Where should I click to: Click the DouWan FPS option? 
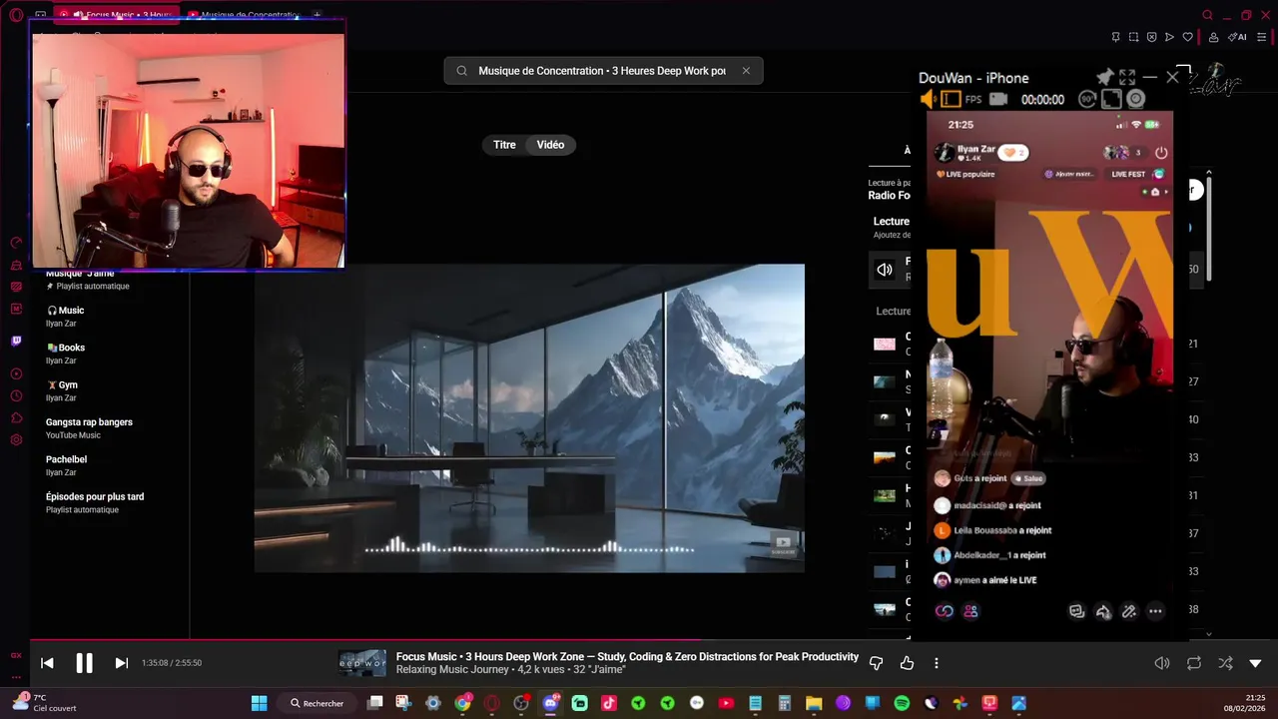973,100
